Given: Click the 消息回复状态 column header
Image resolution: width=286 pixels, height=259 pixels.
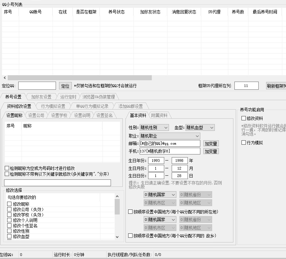Looking at the screenshot, I should 184,12.
